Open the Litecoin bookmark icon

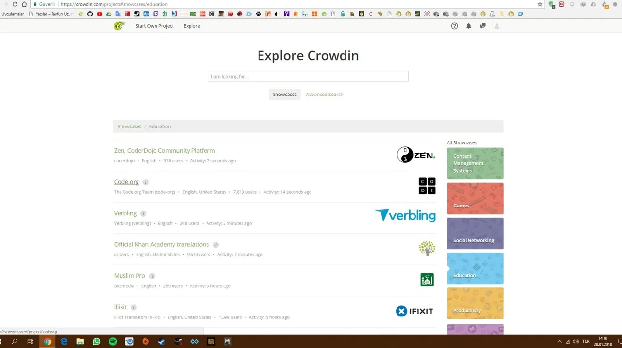[492, 14]
